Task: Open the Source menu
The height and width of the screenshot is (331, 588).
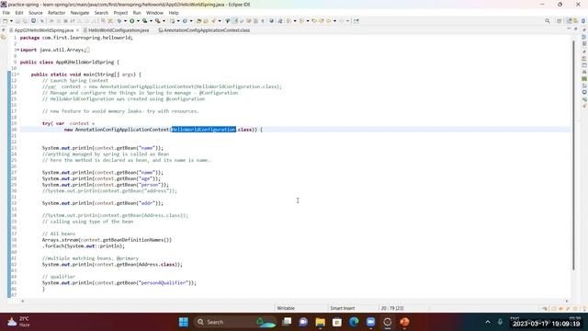Action: [36, 13]
